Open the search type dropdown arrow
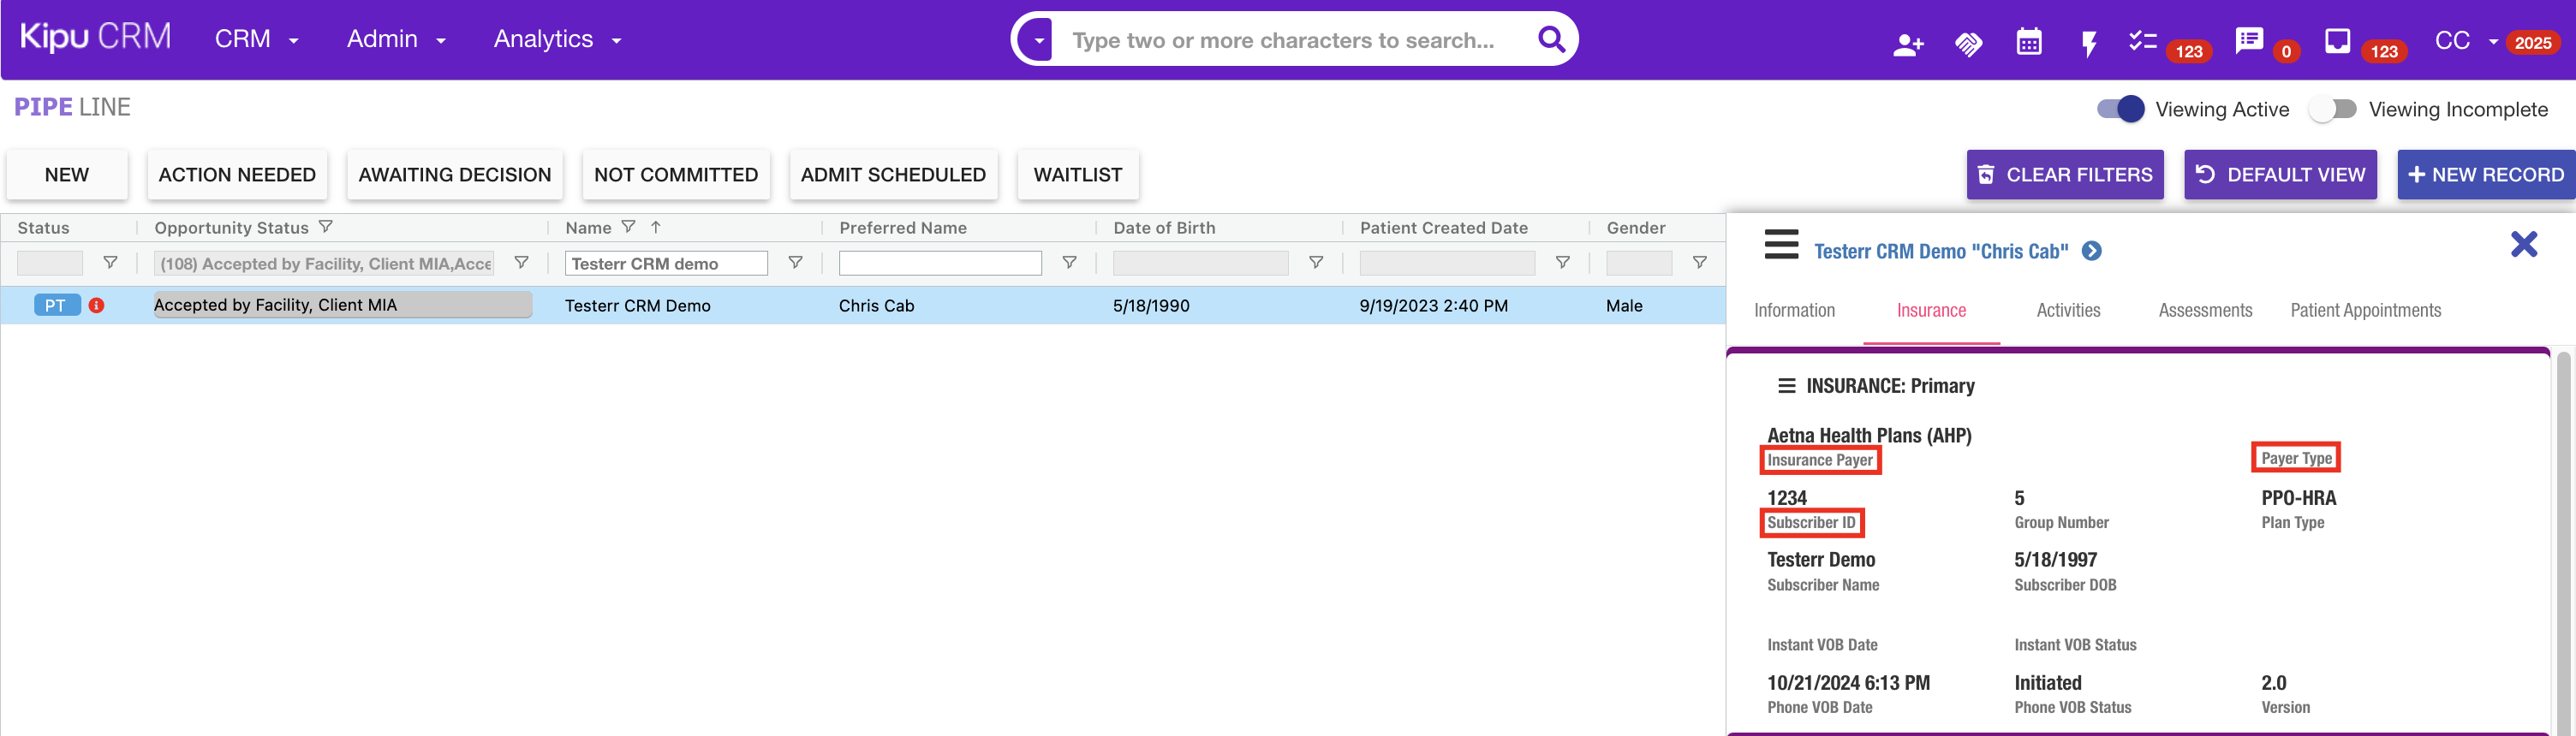2576x736 pixels. click(1039, 40)
